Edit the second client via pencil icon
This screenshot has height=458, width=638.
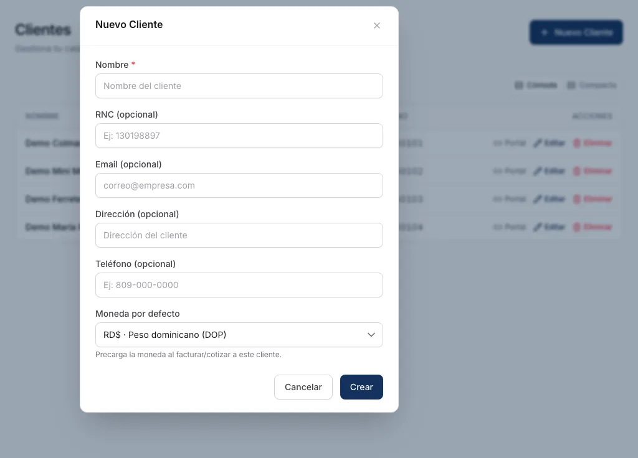tap(538, 171)
